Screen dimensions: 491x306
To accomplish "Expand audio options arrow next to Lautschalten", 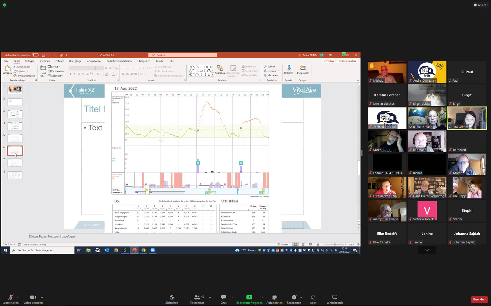I will [x=18, y=297].
